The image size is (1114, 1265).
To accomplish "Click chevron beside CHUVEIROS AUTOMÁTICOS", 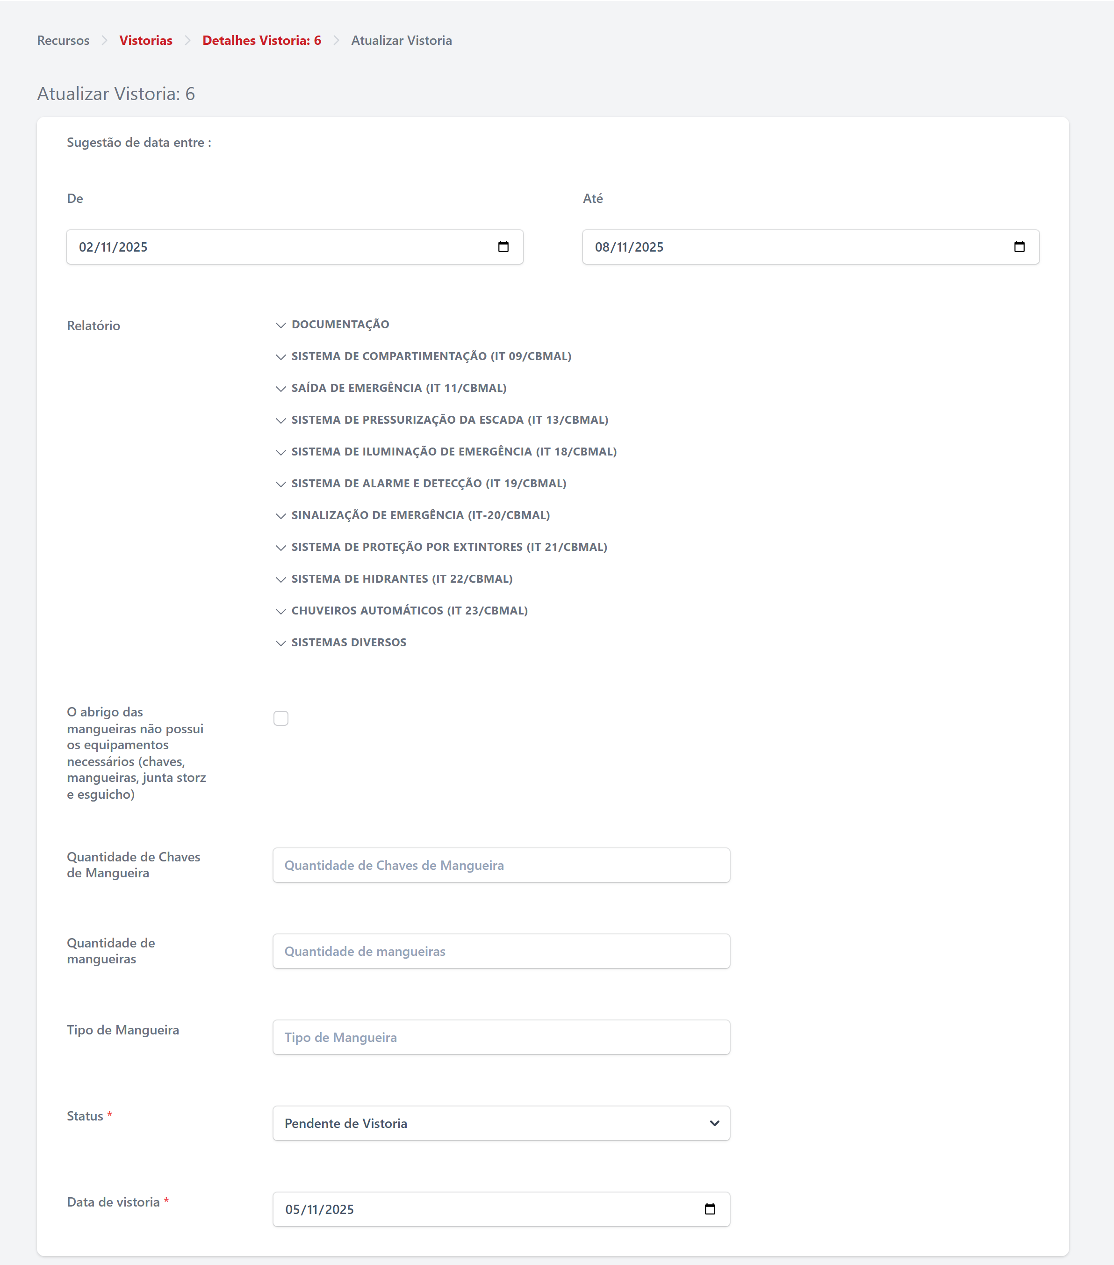I will click(x=281, y=611).
